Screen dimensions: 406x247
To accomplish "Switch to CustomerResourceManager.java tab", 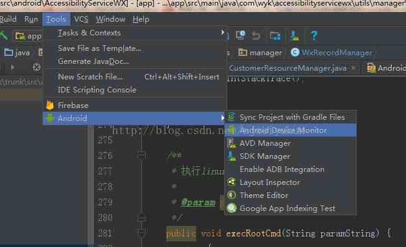I will pos(288,68).
